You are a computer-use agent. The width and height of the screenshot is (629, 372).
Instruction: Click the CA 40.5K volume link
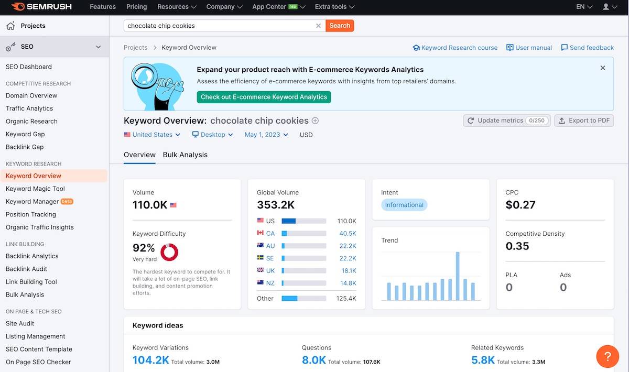click(348, 234)
